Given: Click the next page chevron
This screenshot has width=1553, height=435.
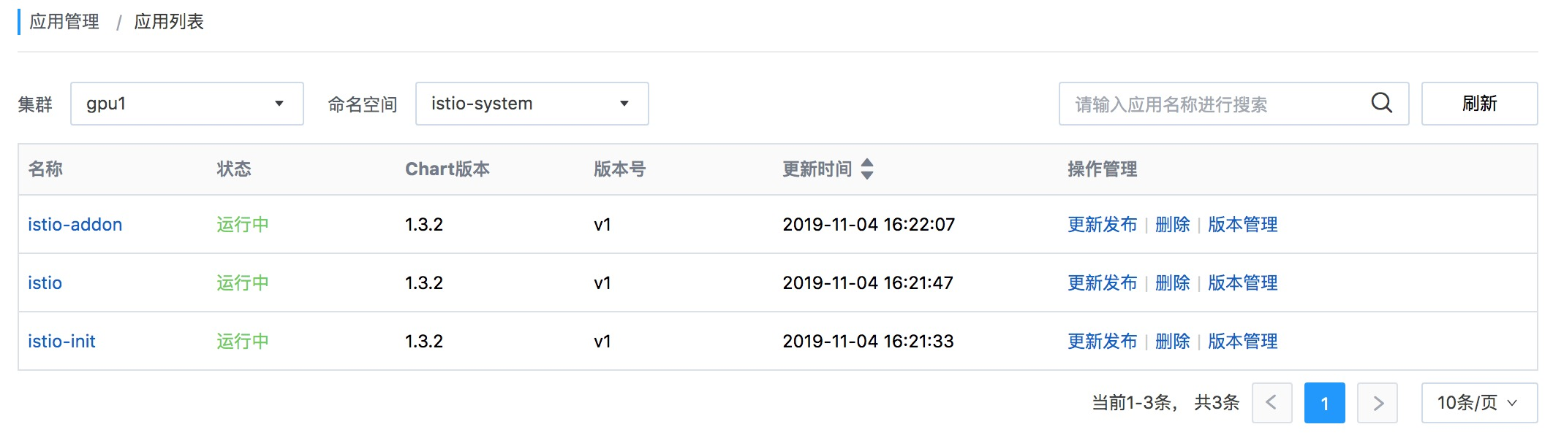Looking at the screenshot, I should click(1378, 402).
